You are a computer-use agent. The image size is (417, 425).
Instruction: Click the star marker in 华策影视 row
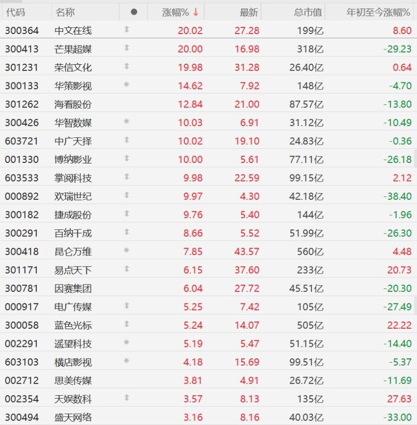[x=127, y=84]
